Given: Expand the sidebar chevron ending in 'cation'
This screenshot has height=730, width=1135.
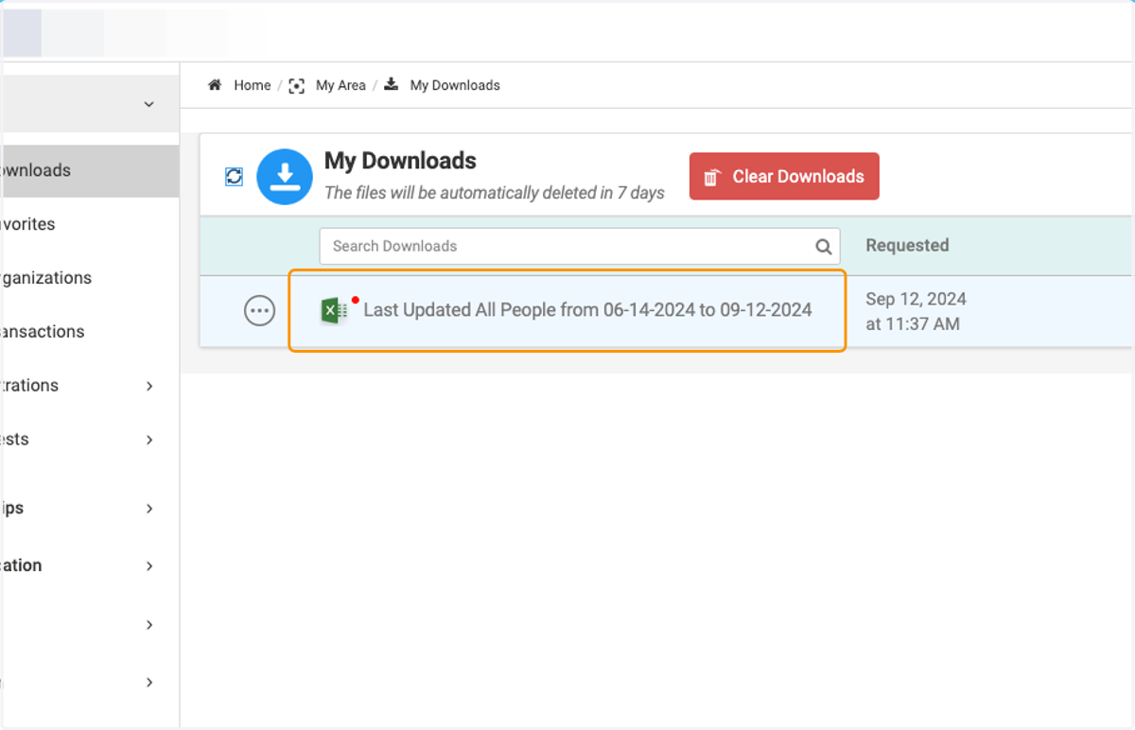Looking at the screenshot, I should [x=149, y=566].
